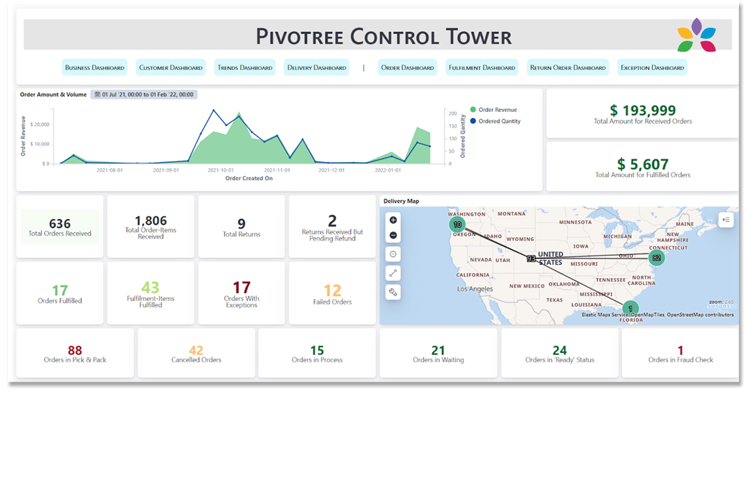The height and width of the screenshot is (500, 755).
Task: Go to the Trends Dashboard
Action: 245,68
